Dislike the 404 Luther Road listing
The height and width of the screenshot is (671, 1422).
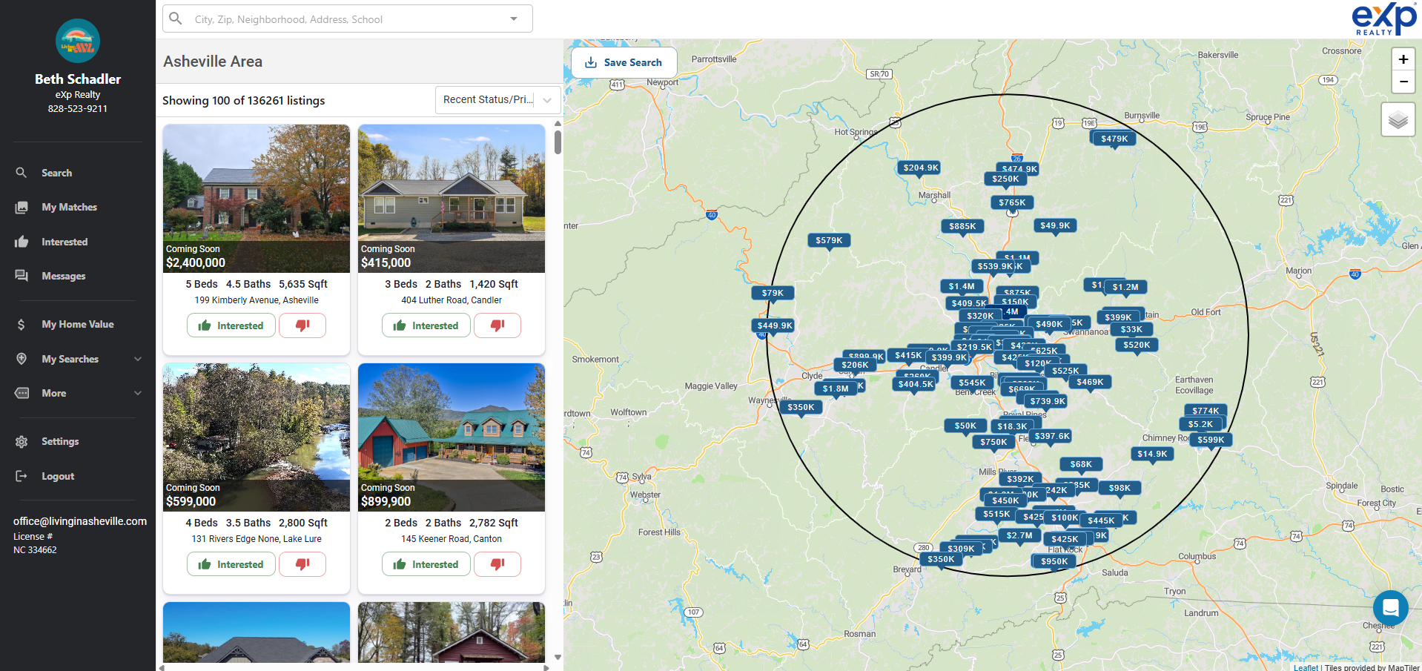pyautogui.click(x=497, y=325)
